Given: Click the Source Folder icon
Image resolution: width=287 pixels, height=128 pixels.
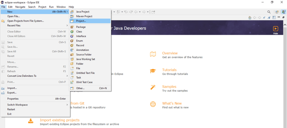Looking at the screenshot, I should click(72, 54).
